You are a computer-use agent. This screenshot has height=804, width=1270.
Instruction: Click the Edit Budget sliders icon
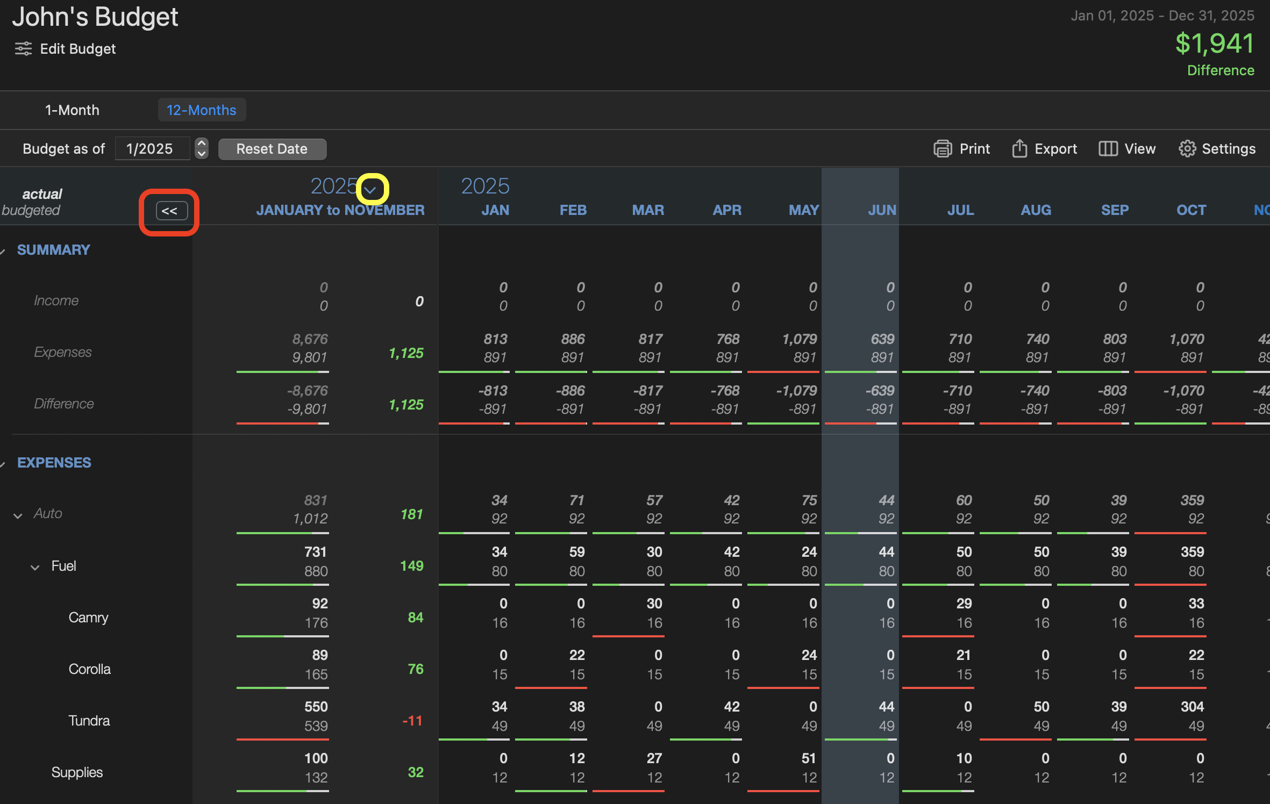click(x=23, y=49)
